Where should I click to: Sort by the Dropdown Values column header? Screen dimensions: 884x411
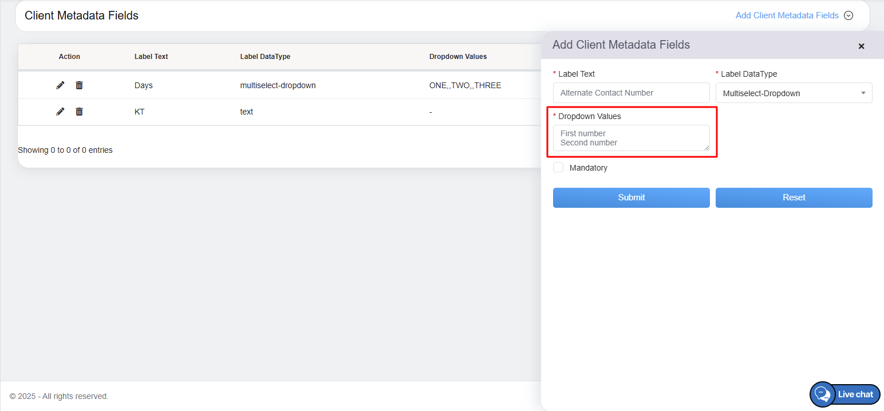[457, 57]
